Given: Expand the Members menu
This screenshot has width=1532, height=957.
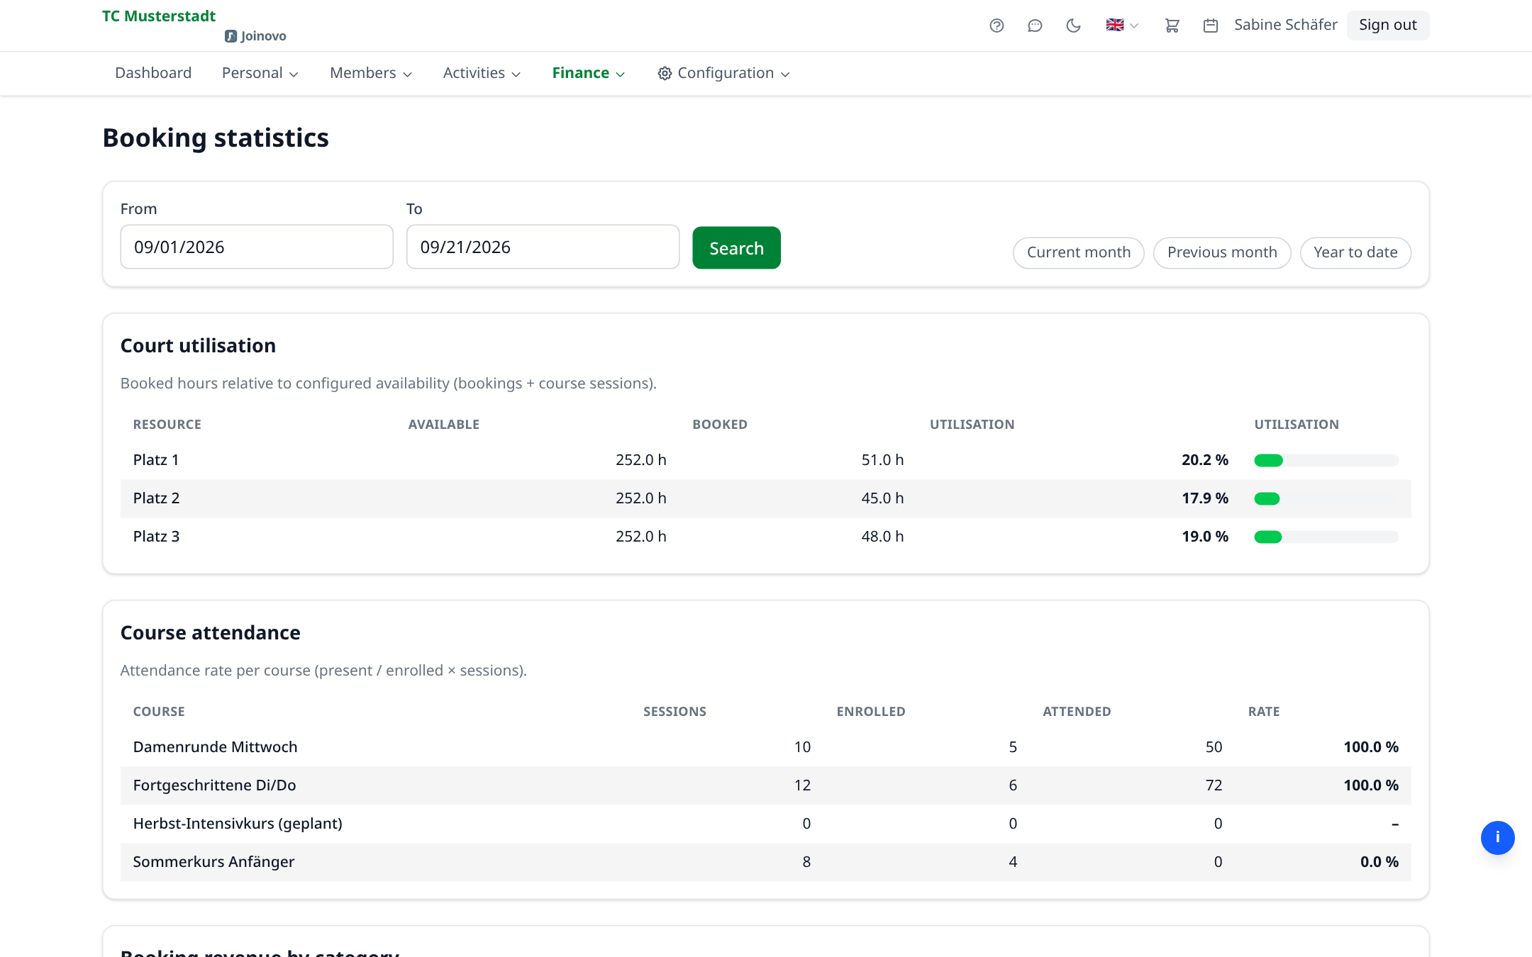Looking at the screenshot, I should click(370, 73).
